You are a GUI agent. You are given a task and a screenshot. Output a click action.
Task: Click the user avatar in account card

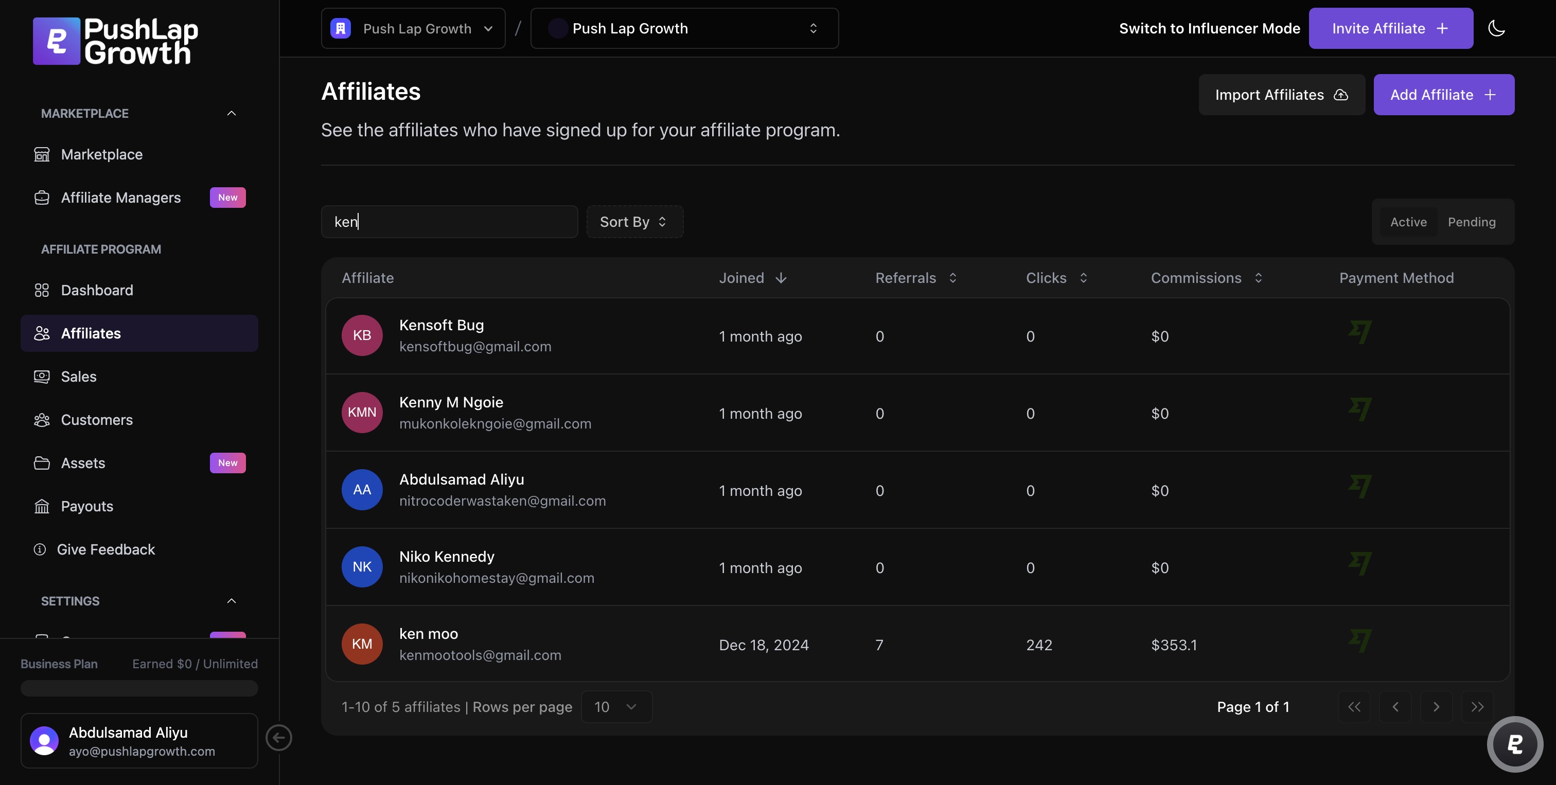44,741
